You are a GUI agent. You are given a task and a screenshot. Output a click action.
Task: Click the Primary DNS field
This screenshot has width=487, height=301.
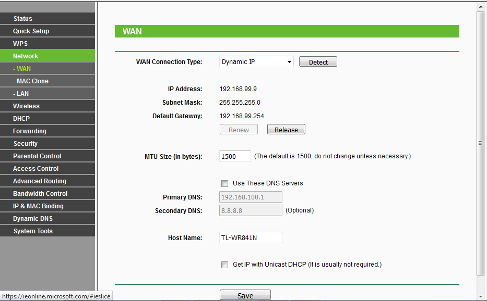(x=251, y=197)
